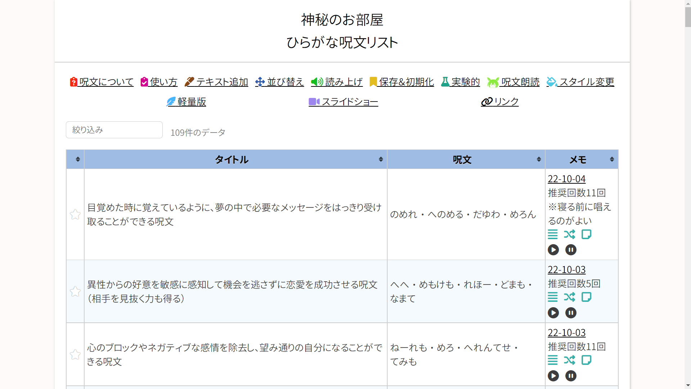Click the shuffle icon in first row memo
The width and height of the screenshot is (691, 389).
coord(569,234)
